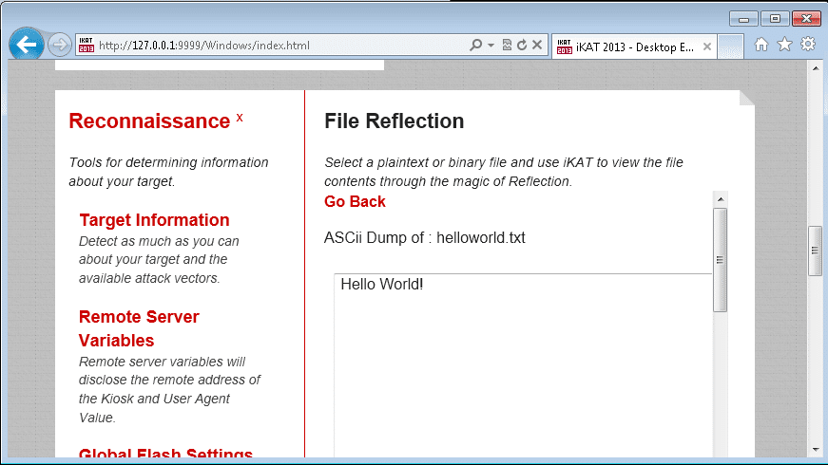
Task: Toggle the Compatibility View icon
Action: tap(507, 46)
